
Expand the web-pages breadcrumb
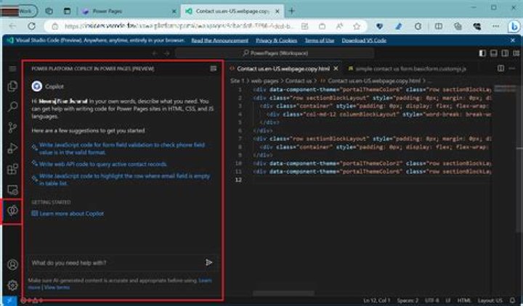pyautogui.click(x=265, y=81)
